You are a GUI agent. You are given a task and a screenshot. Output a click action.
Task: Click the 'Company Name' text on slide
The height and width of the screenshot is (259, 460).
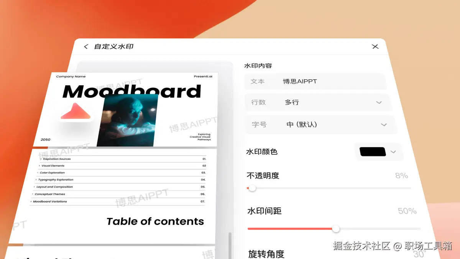(x=71, y=77)
